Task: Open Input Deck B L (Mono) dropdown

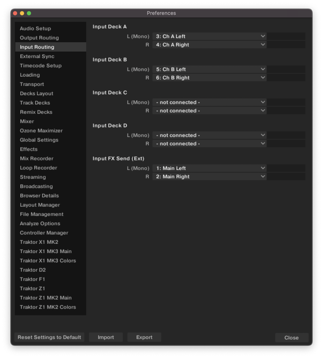Action: pos(209,69)
